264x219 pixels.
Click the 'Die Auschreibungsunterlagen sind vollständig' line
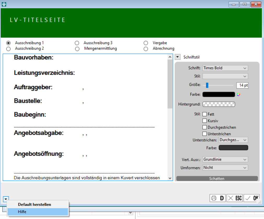pos(87,178)
